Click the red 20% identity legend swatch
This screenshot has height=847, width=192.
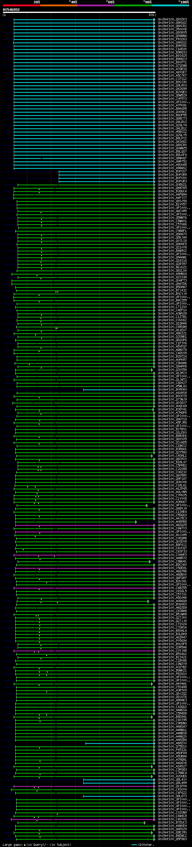(22, 5)
